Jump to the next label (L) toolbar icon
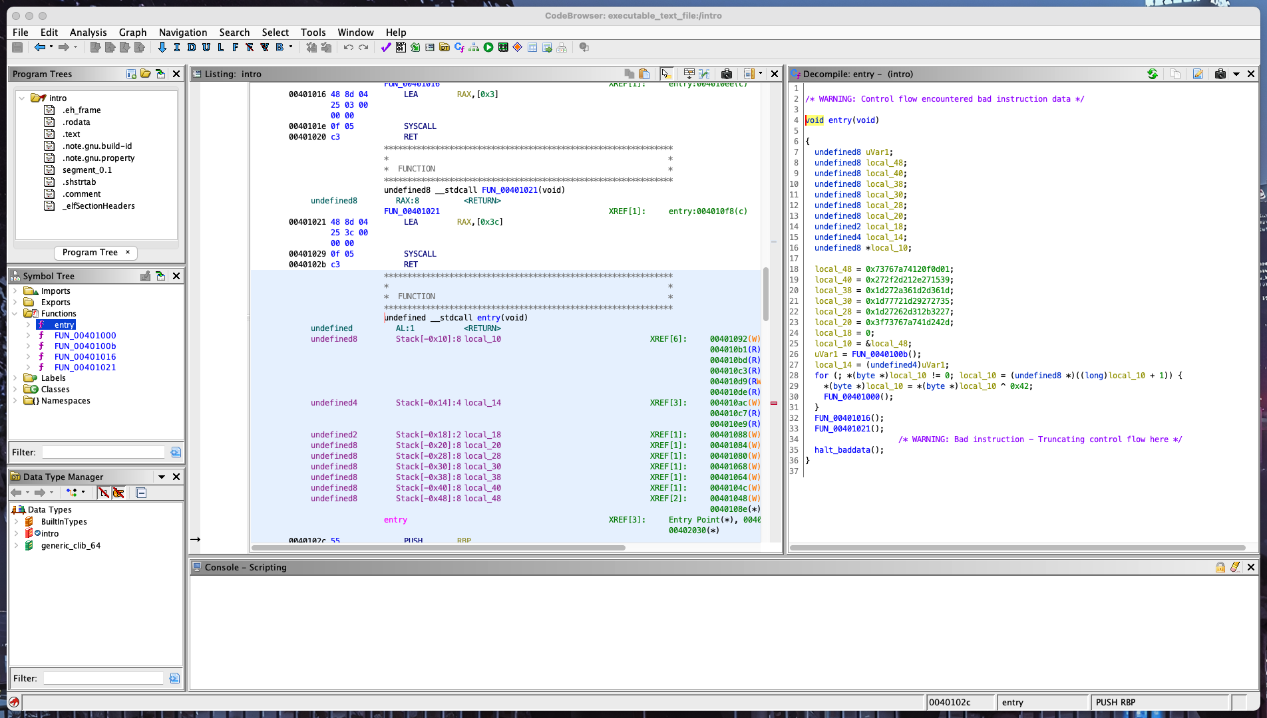Image resolution: width=1267 pixels, height=718 pixels. 220,47
